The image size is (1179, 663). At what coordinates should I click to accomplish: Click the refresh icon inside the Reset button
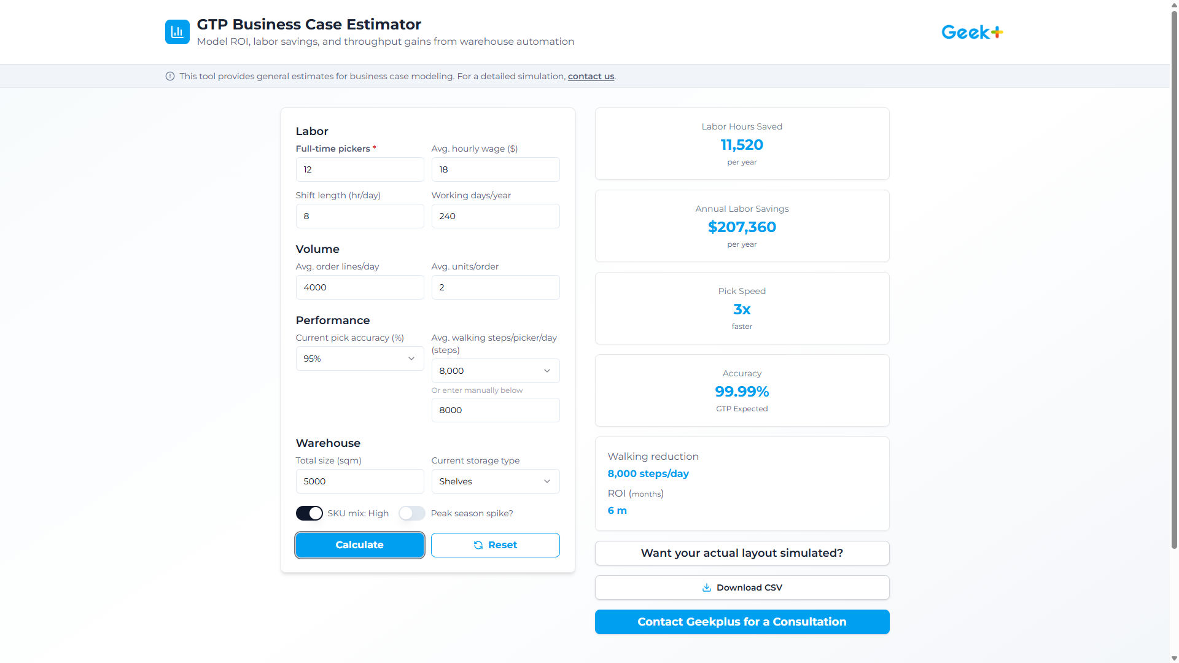point(479,545)
